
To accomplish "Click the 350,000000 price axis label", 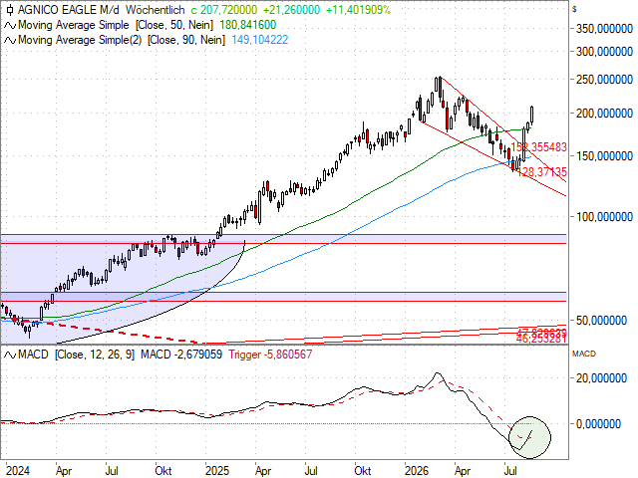I will (x=604, y=29).
